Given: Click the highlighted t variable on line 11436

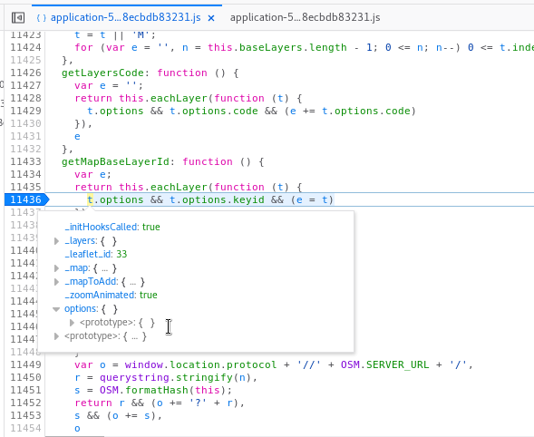Looking at the screenshot, I should pyautogui.click(x=90, y=199).
